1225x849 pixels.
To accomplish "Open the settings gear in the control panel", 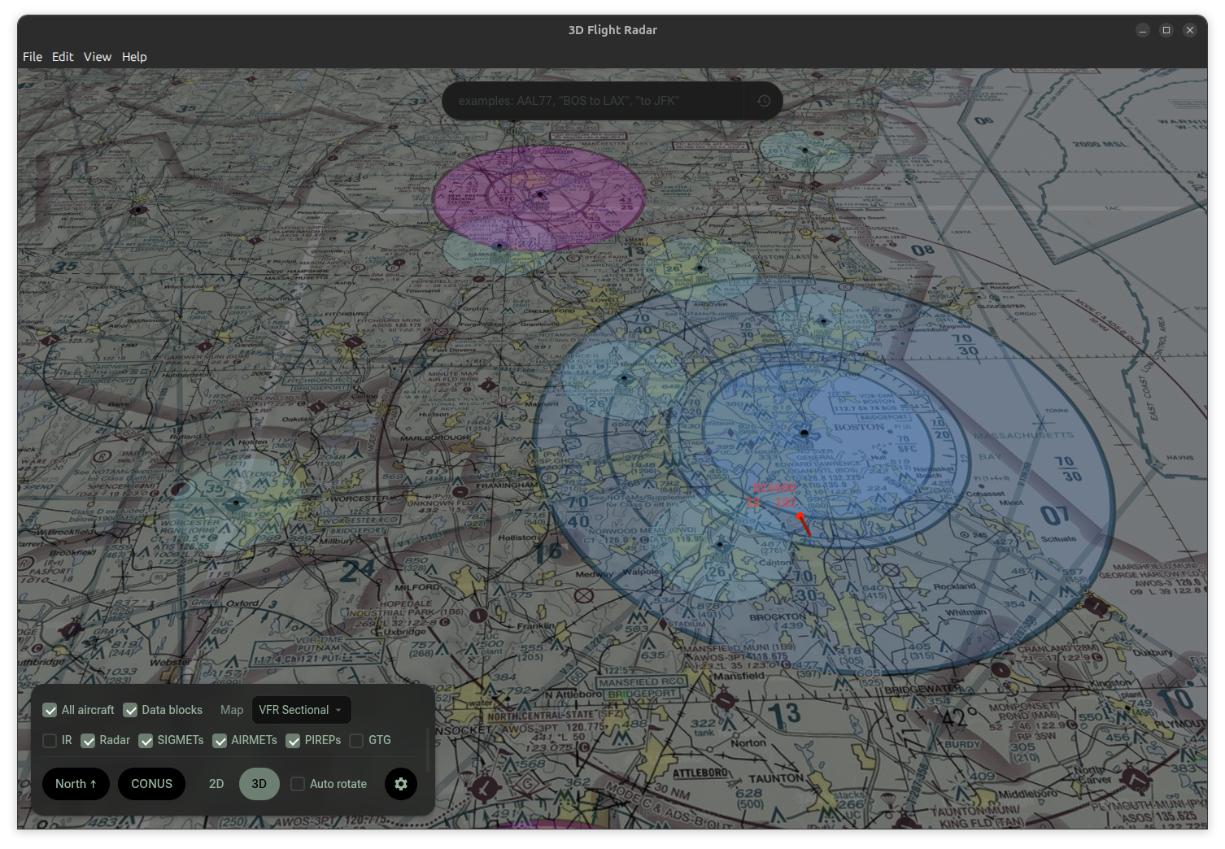I will coord(400,784).
